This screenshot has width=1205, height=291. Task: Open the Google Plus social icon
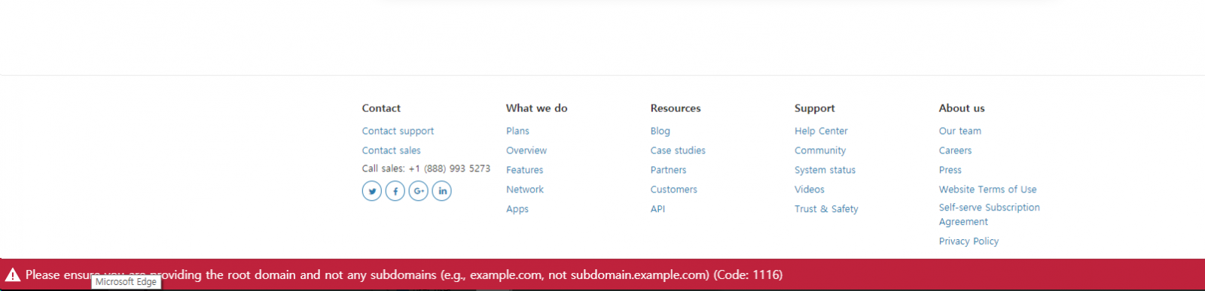click(419, 191)
